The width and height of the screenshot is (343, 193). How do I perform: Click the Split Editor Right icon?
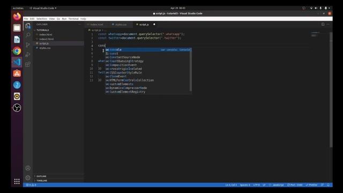tap(323, 24)
